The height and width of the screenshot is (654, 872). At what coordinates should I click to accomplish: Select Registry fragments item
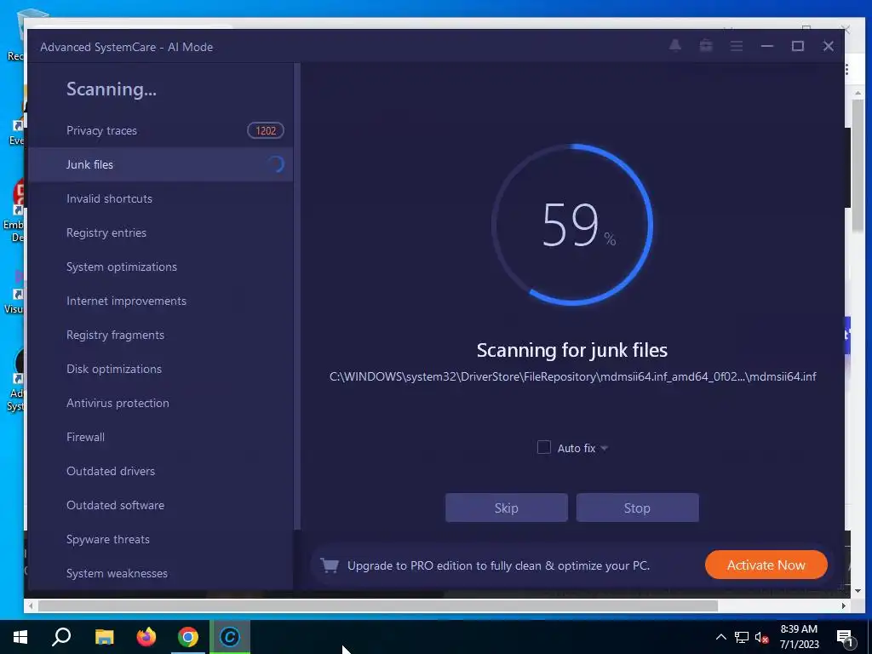[160, 335]
